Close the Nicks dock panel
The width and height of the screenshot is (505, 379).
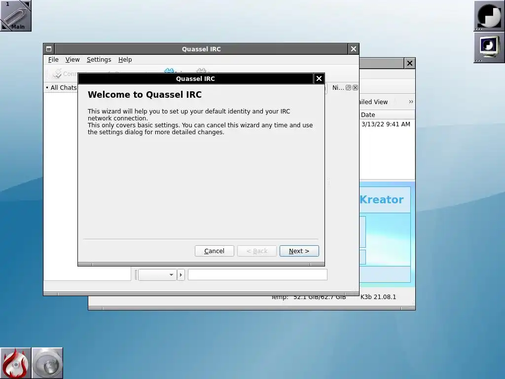[x=355, y=88]
